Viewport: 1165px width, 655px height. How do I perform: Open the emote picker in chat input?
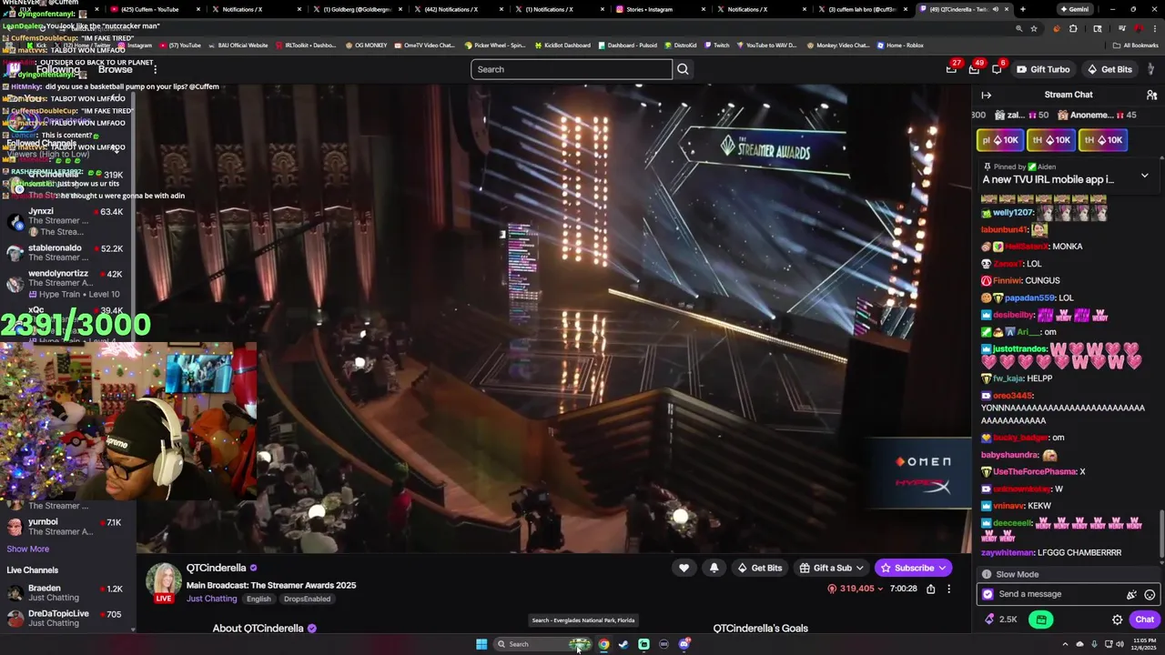click(1150, 594)
